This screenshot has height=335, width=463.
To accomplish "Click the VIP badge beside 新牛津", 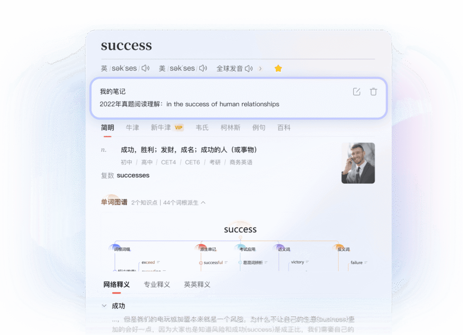I will [x=179, y=128].
